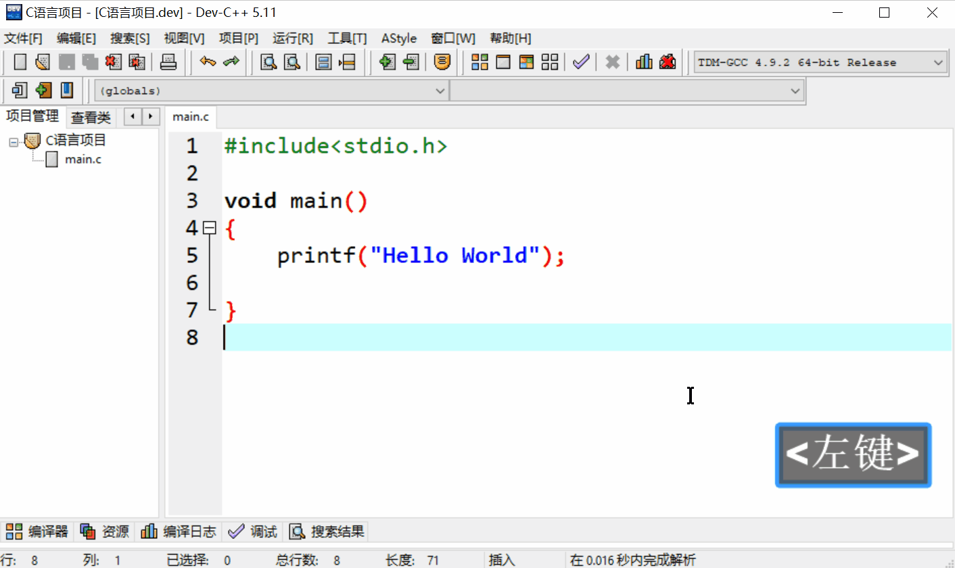Click the Open file toolbar icon
The width and height of the screenshot is (955, 568).
coord(43,62)
